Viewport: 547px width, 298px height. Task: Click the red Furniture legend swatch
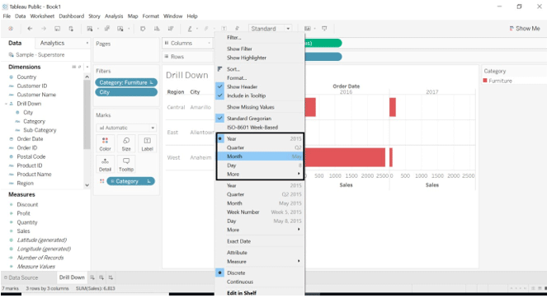pos(485,81)
